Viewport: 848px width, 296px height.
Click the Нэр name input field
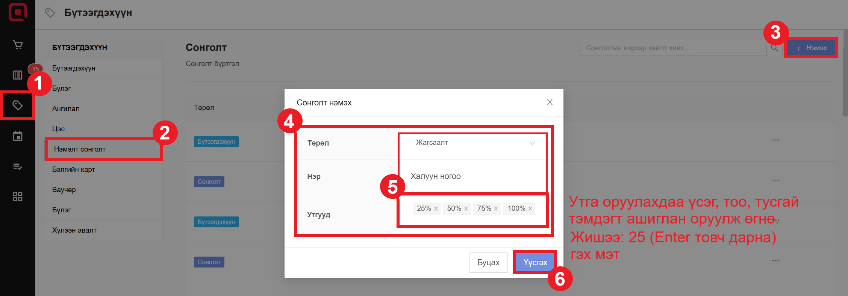[x=473, y=176]
